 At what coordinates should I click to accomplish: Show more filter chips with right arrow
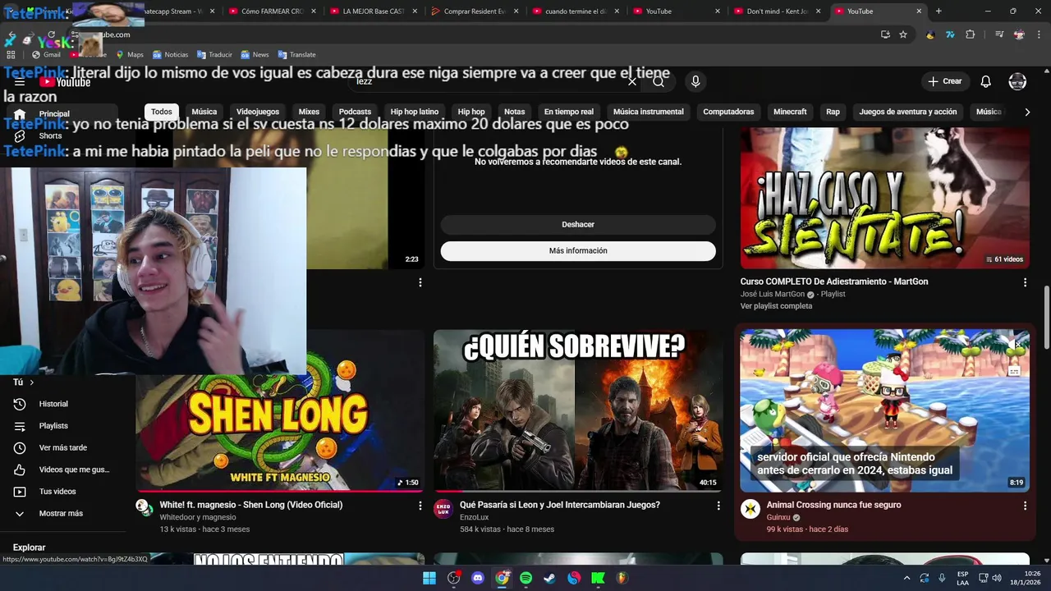pos(1027,112)
